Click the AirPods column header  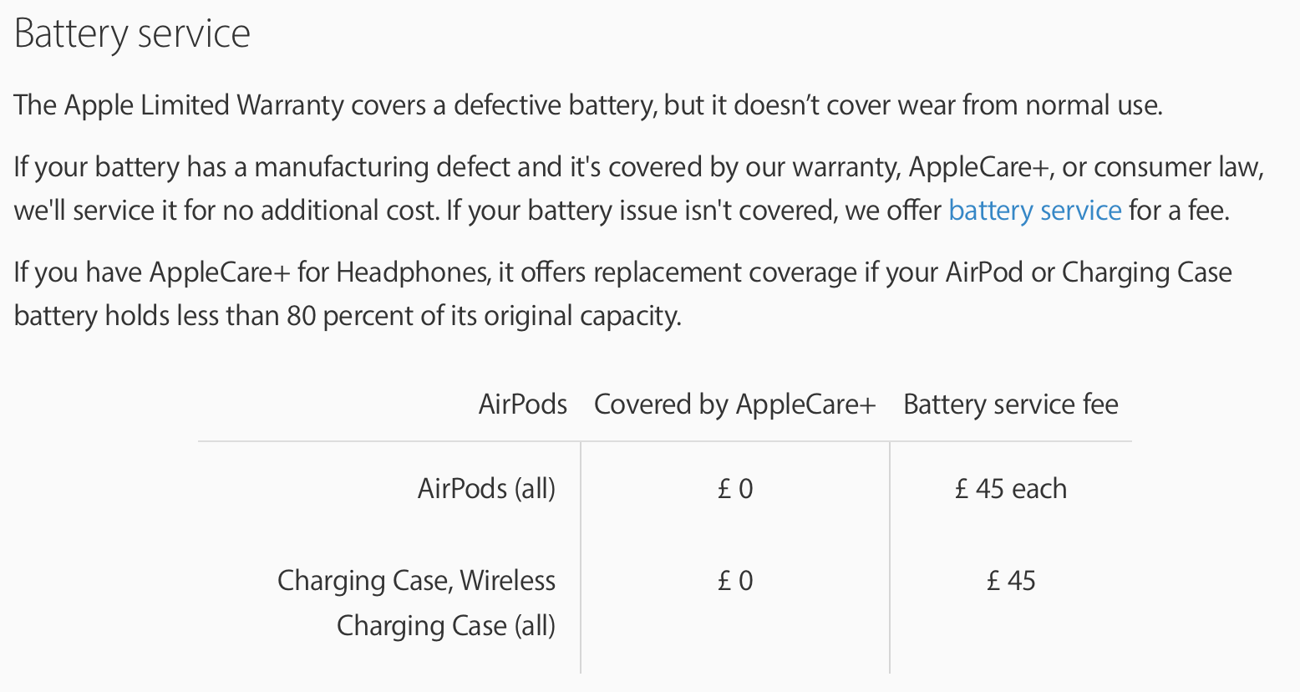point(522,405)
